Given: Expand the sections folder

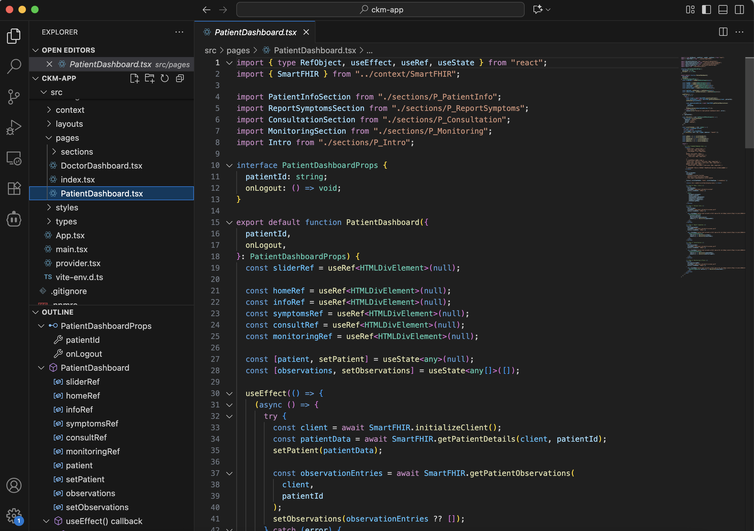Looking at the screenshot, I should click(x=77, y=152).
